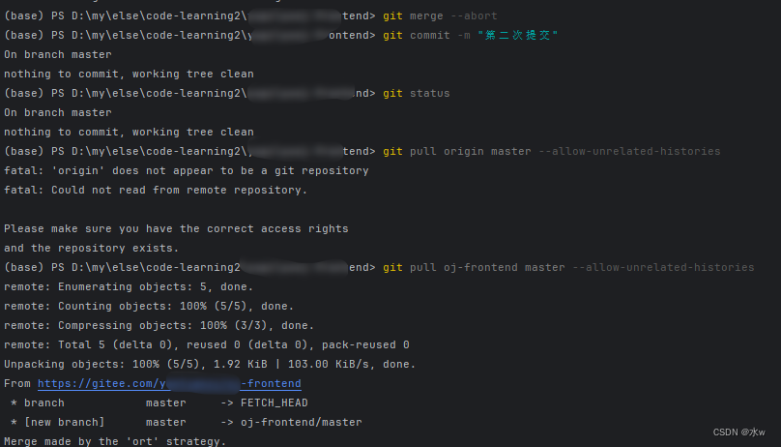Click the 'correct access rights' message line
The image size is (781, 447).
tap(176, 228)
